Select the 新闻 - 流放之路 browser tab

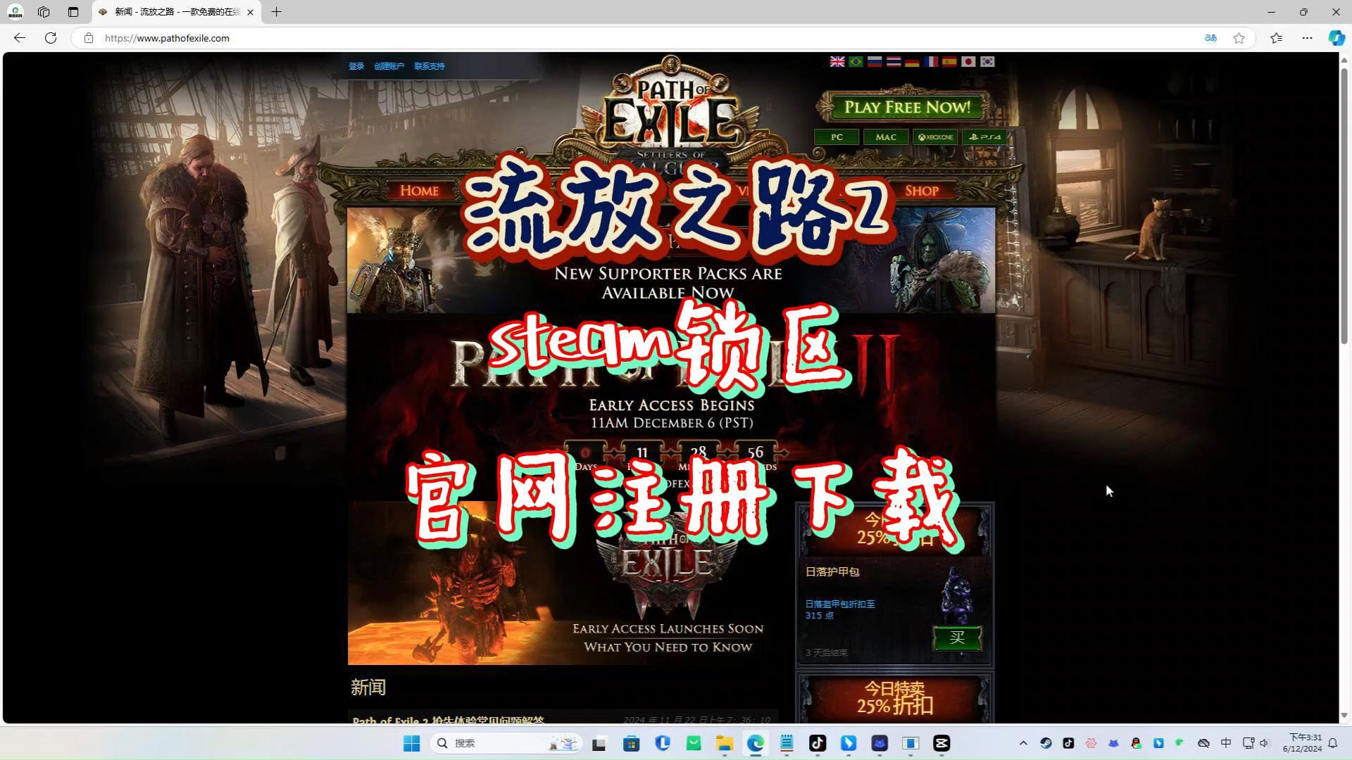click(x=176, y=12)
